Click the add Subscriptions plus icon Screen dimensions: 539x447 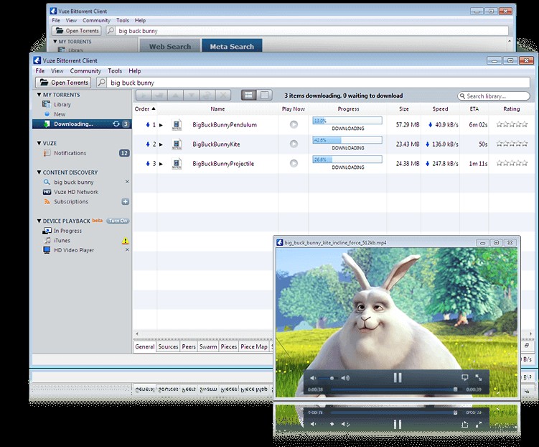pyautogui.click(x=126, y=202)
